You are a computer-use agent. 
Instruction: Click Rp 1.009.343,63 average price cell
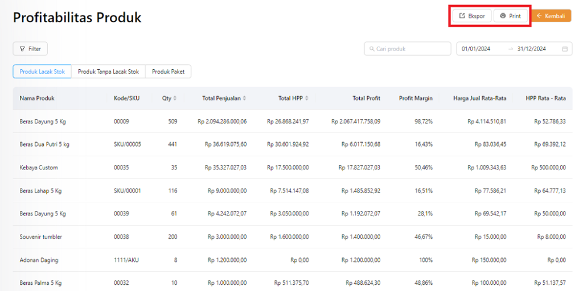click(487, 168)
